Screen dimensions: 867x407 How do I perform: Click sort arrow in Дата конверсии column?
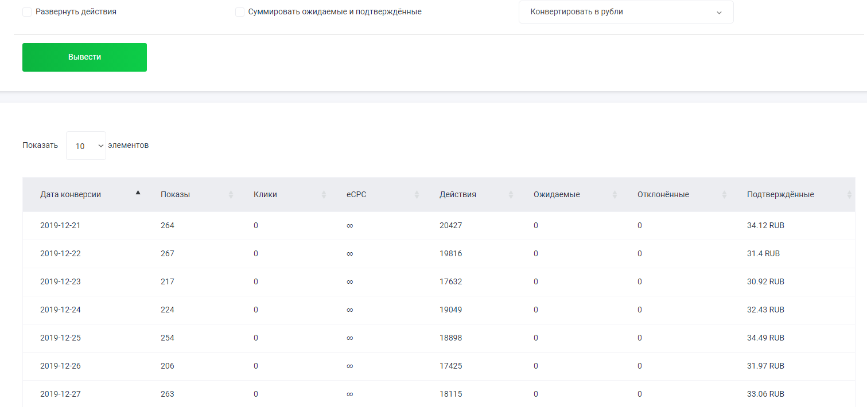point(138,193)
